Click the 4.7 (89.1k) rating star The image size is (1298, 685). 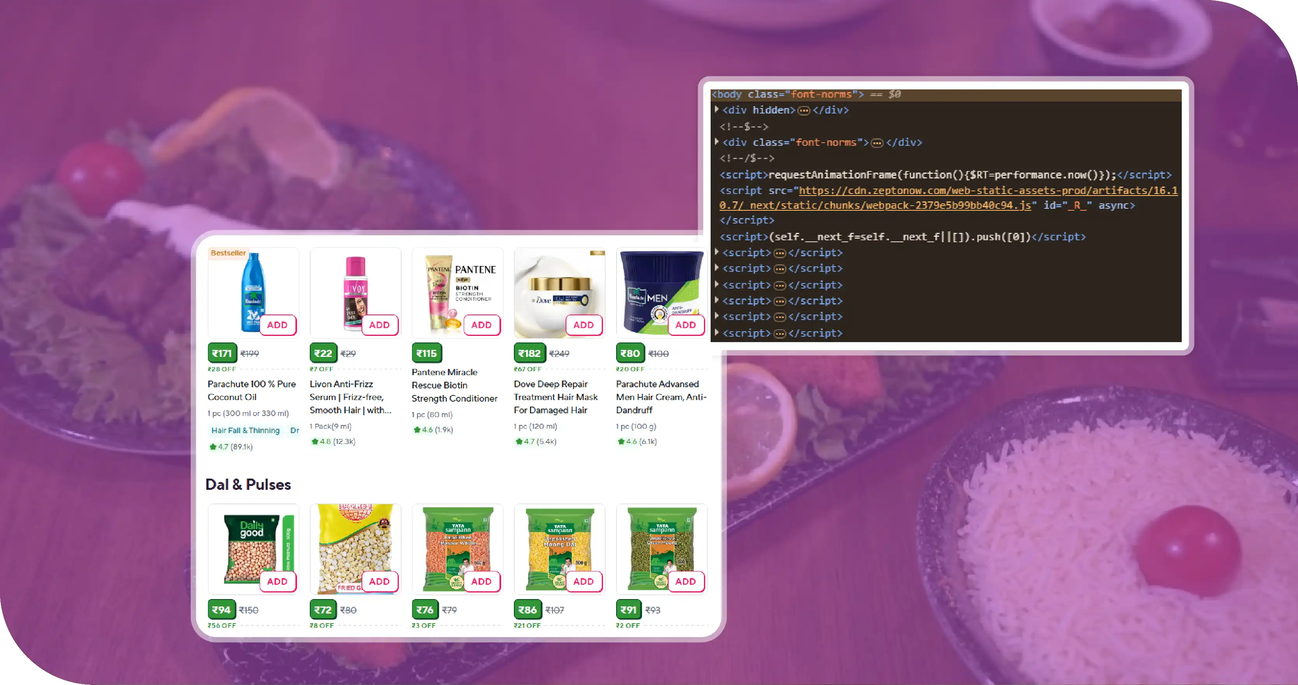tap(213, 447)
